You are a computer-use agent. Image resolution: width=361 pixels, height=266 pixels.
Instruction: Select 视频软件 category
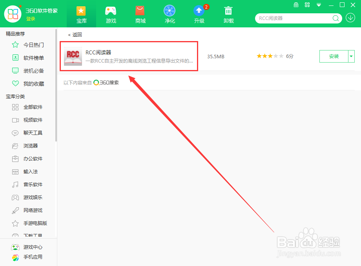point(33,120)
